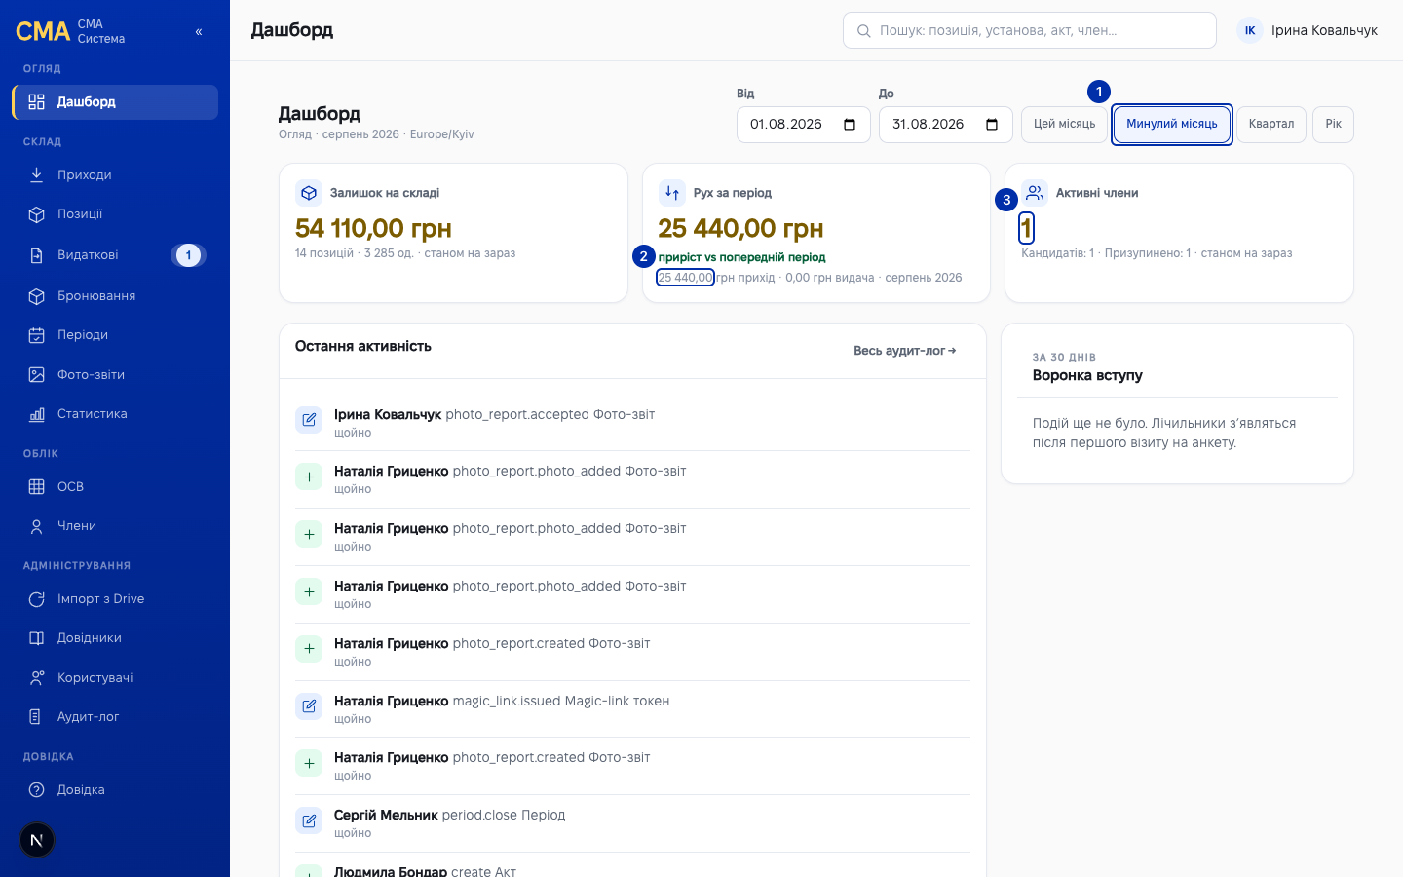Open the Статистика page
Viewport: 1403px width, 877px height.
[115, 414]
